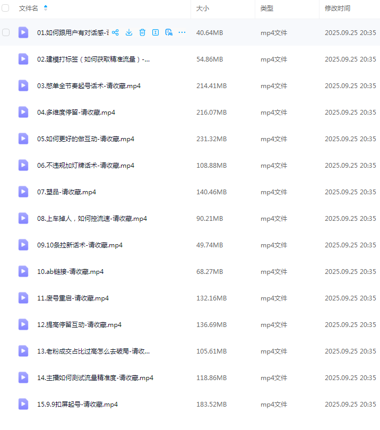This screenshot has height=430, width=380.
Task: Click the rename icon on file 01
Action: (156, 32)
